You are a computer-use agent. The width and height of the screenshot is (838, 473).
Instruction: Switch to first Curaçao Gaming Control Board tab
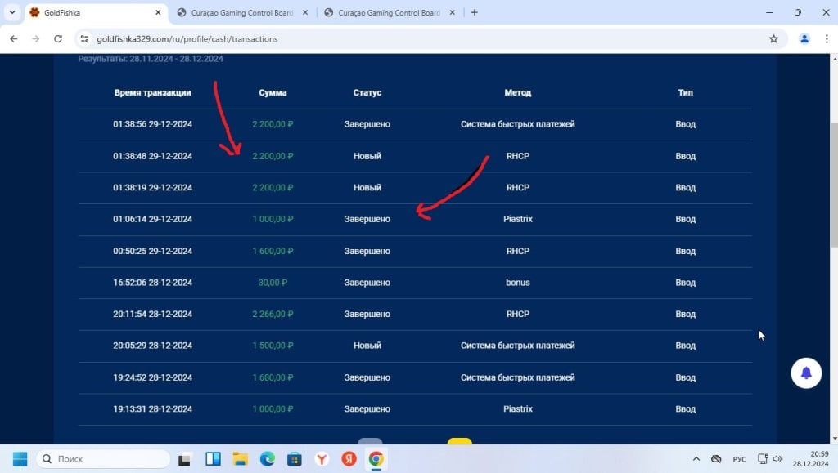coord(242,12)
